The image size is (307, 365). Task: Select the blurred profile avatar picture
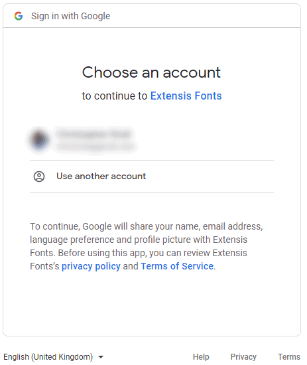point(39,139)
